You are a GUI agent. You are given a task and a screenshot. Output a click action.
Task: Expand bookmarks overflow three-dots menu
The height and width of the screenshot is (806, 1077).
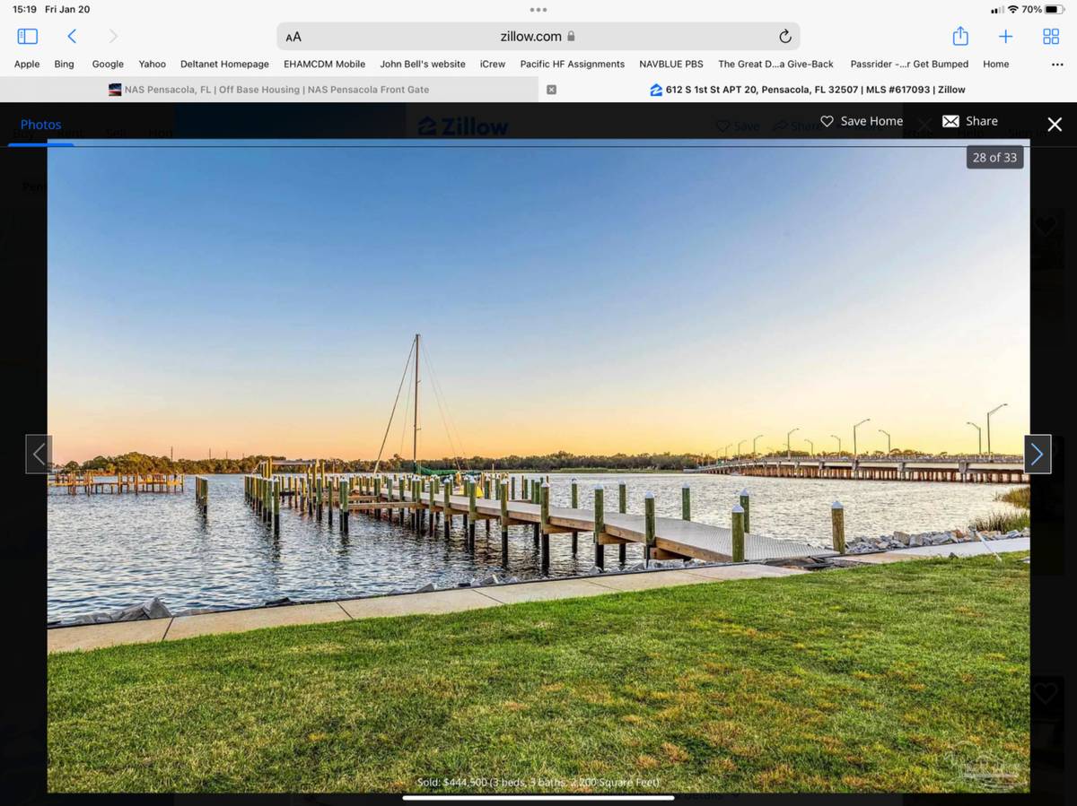1056,65
